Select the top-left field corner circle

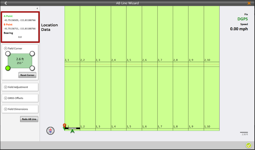coord(7,53)
